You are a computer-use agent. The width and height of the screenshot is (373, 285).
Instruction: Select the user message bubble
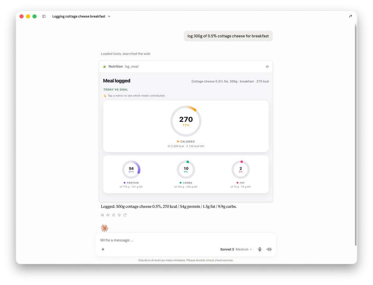(x=228, y=36)
